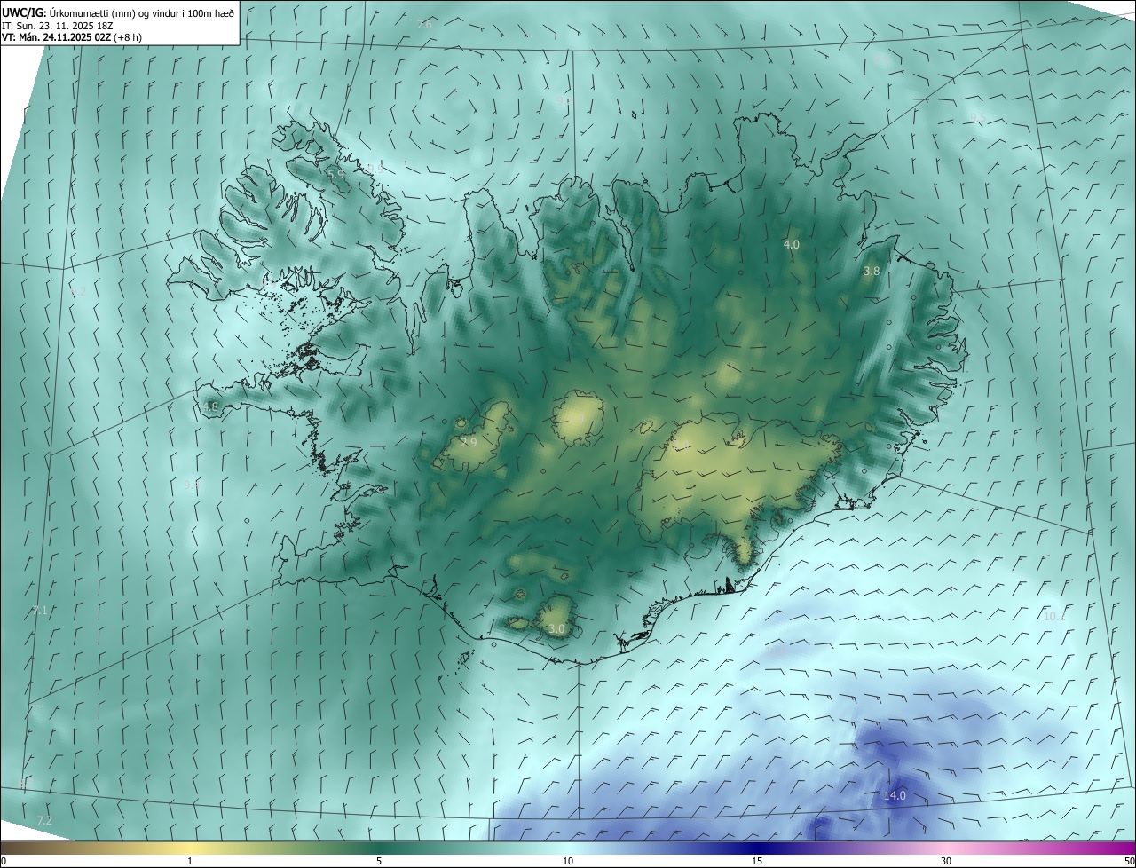The height and width of the screenshot is (868, 1136).
Task: Click the 4.8 value on the western peninsula
Action: point(210,407)
